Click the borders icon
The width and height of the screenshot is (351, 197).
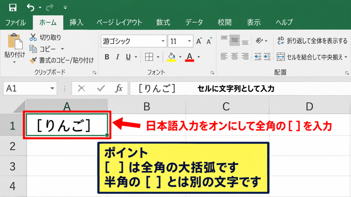149,57
